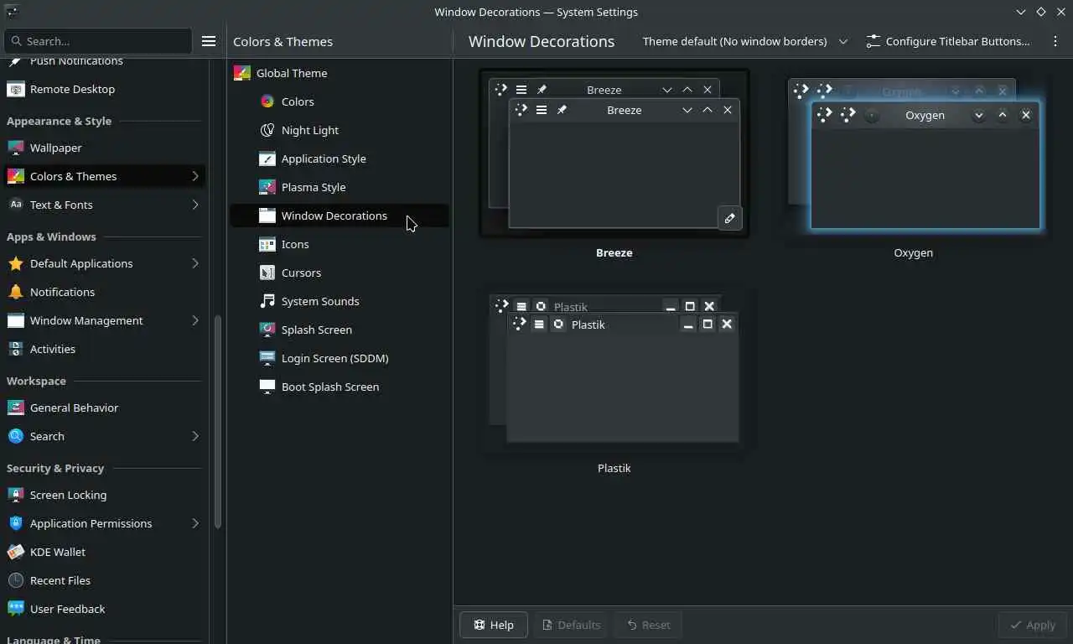The height and width of the screenshot is (644, 1073).
Task: Click the Icons category icon
Action: coord(267,244)
